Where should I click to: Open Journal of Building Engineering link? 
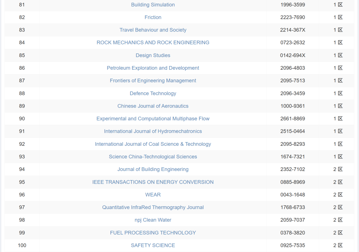153,169
